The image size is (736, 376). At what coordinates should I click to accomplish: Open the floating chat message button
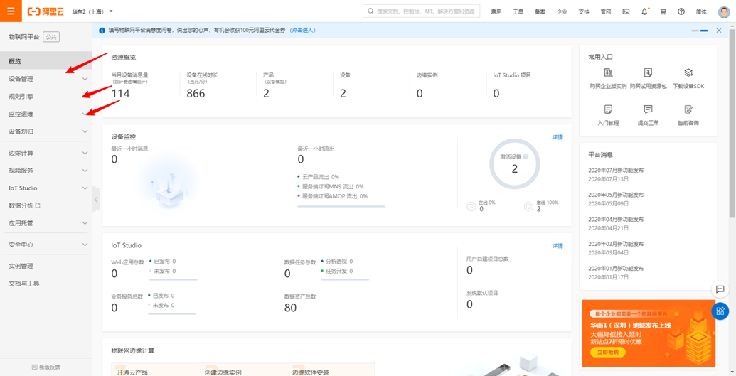(720, 289)
